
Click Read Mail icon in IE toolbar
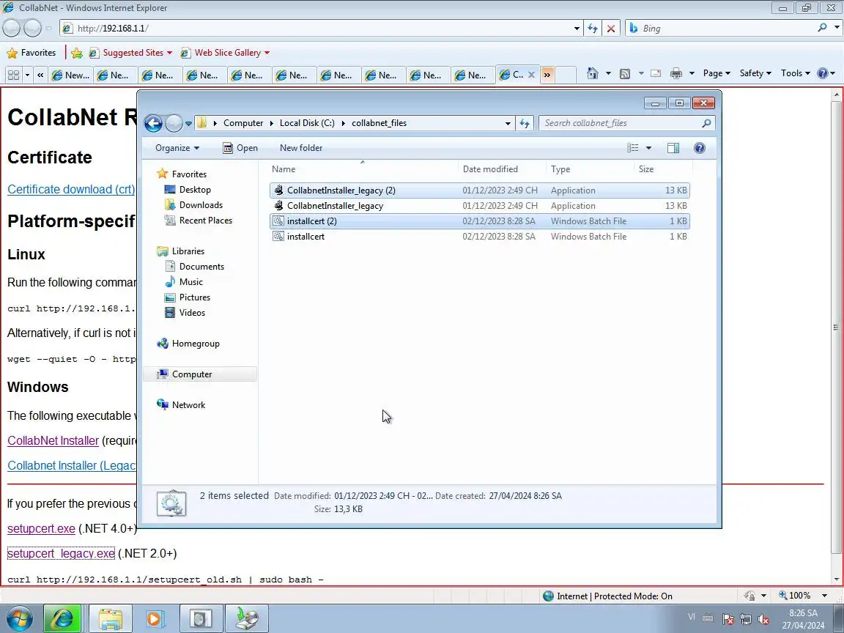tap(656, 74)
